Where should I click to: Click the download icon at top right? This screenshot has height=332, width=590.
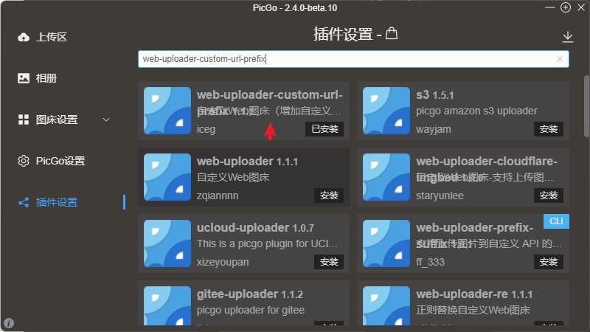point(567,36)
